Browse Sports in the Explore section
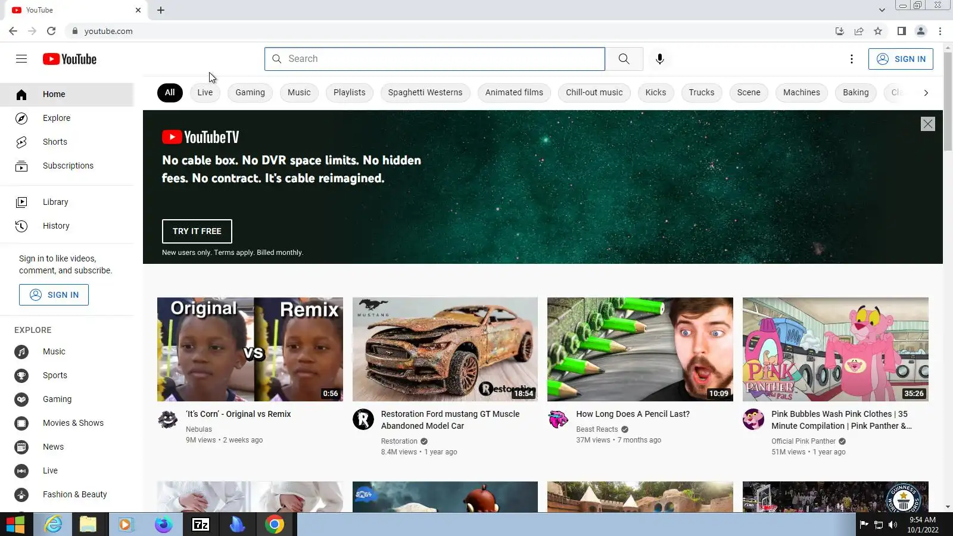Viewport: 953px width, 536px height. click(67, 375)
